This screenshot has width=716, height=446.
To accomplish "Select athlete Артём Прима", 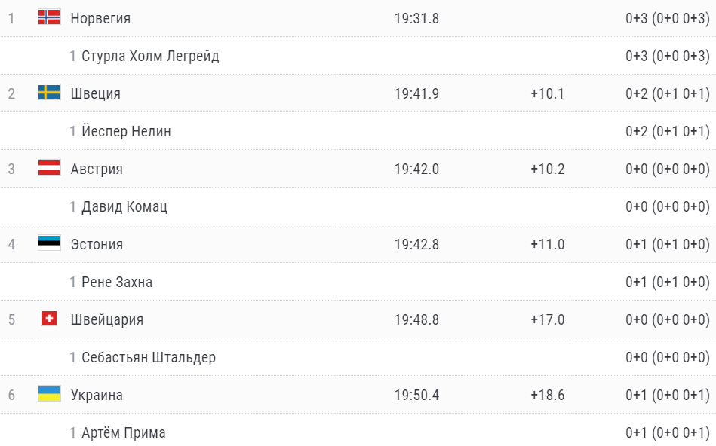I will coord(124,432).
